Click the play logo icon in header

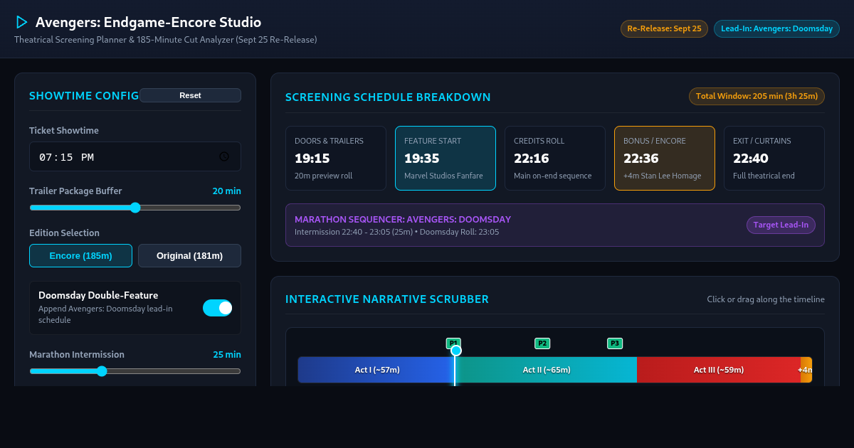[21, 22]
